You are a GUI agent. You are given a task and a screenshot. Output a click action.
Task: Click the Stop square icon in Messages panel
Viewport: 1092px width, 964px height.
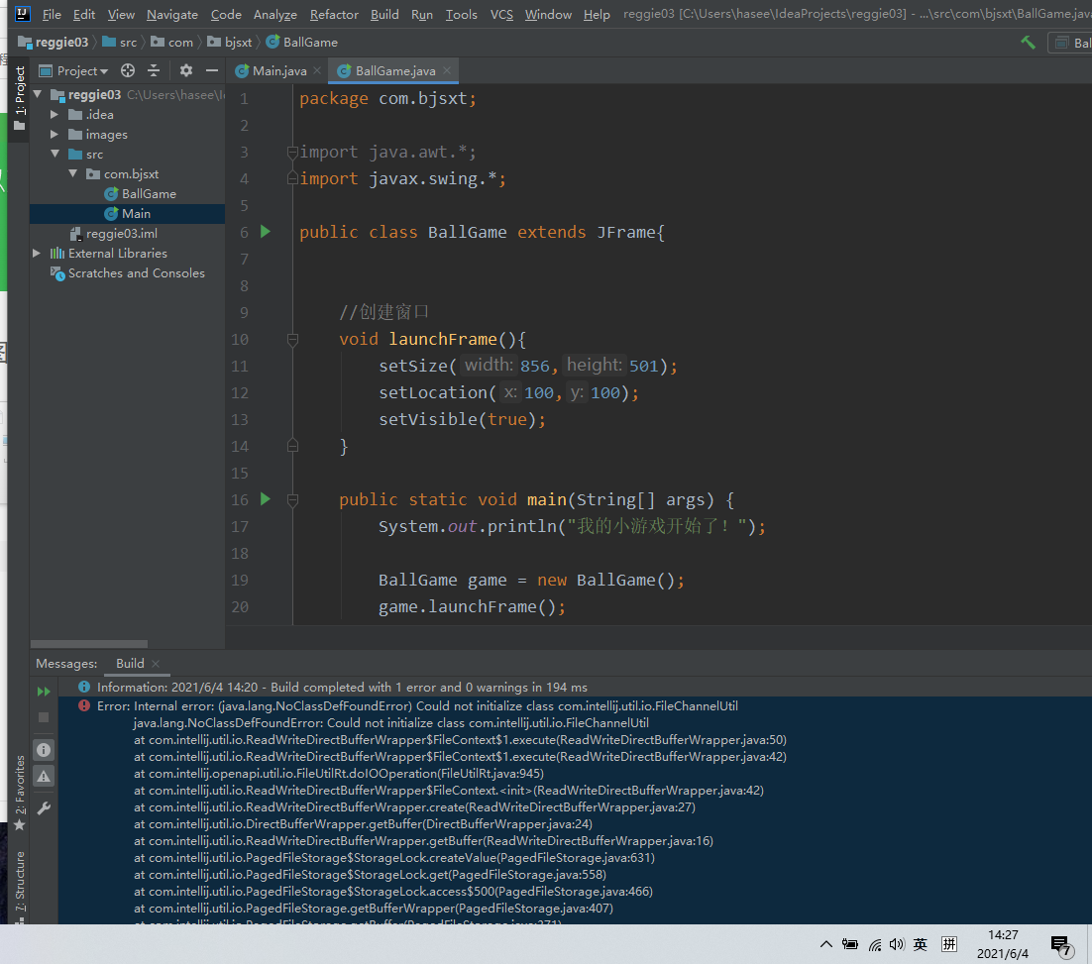[x=44, y=717]
